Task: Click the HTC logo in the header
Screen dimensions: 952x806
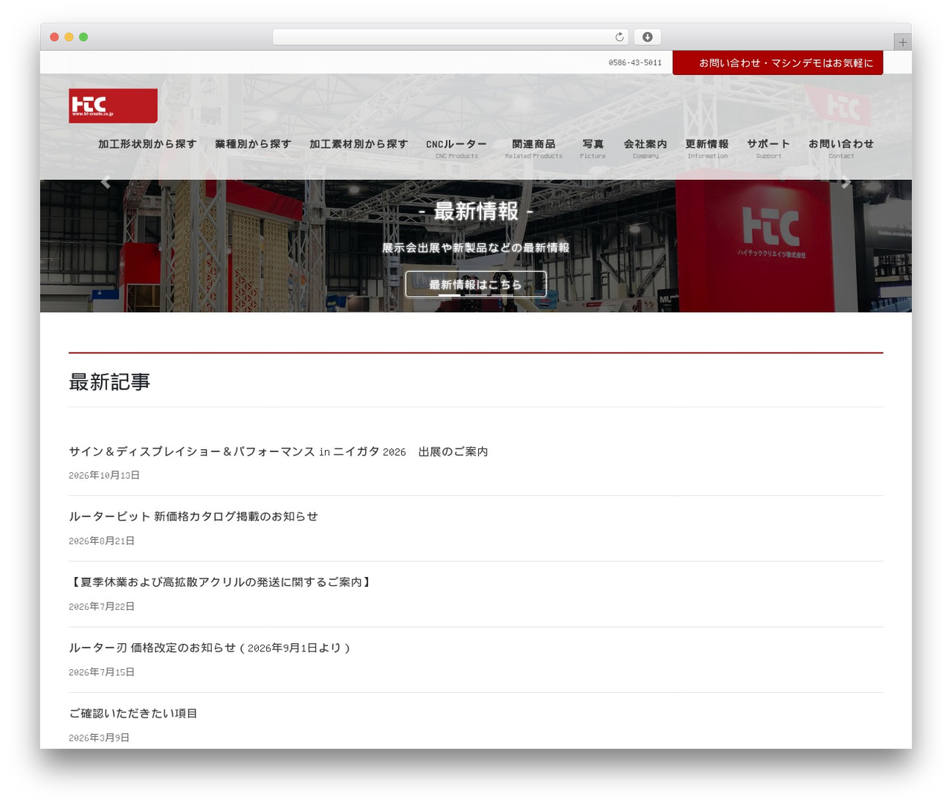Action: click(x=113, y=106)
